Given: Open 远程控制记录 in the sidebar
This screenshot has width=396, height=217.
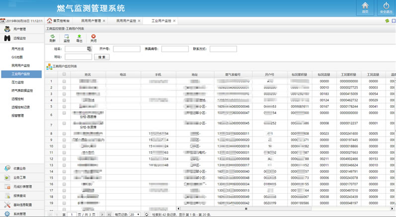Looking at the screenshot, I should click(x=21, y=107).
